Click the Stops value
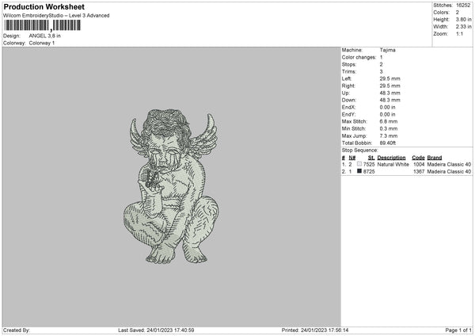This screenshot has width=475, height=336. 381,65
